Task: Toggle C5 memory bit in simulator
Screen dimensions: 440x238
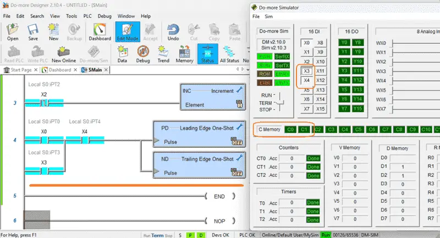Action: click(x=358, y=130)
